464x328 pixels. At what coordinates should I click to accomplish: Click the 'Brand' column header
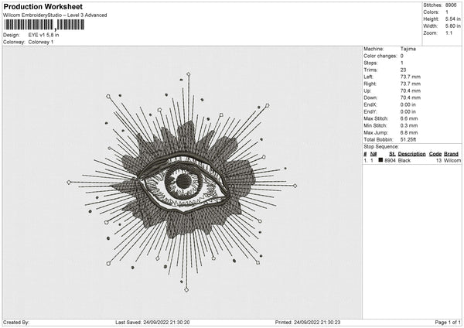point(451,154)
